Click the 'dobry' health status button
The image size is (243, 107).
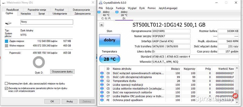pyautogui.click(x=110, y=40)
